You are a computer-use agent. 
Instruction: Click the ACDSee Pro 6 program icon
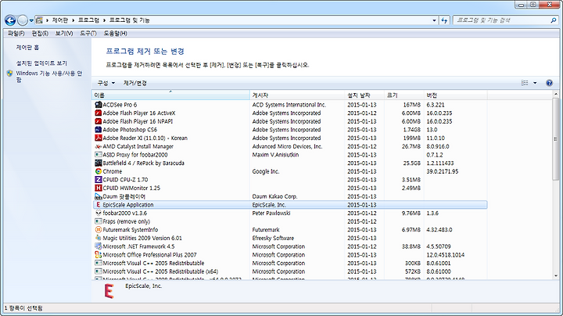point(99,105)
